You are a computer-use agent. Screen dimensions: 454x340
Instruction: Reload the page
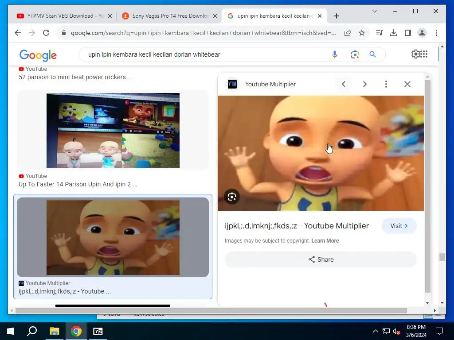[x=46, y=33]
